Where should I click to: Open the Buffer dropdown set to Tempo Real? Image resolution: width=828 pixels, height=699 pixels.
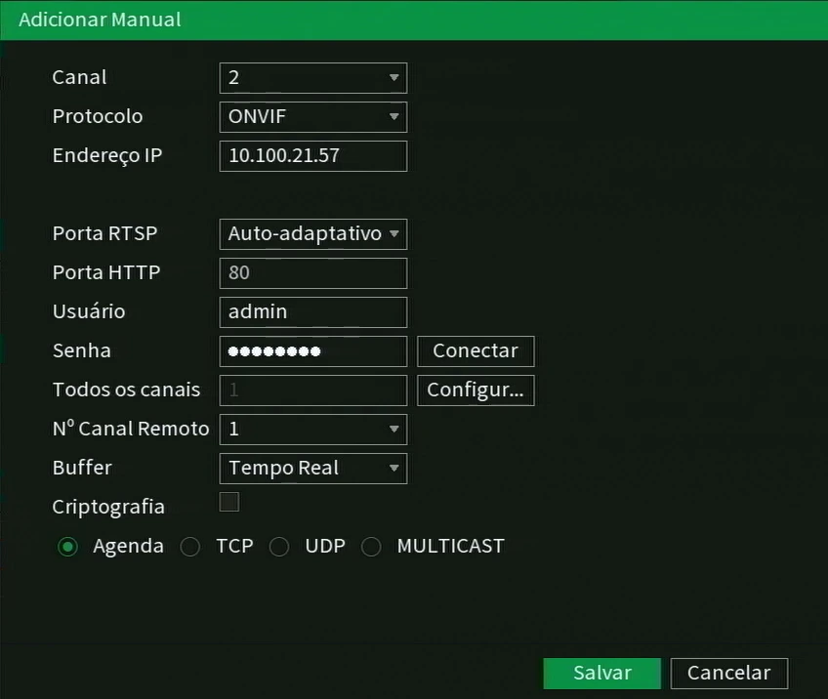coord(313,469)
